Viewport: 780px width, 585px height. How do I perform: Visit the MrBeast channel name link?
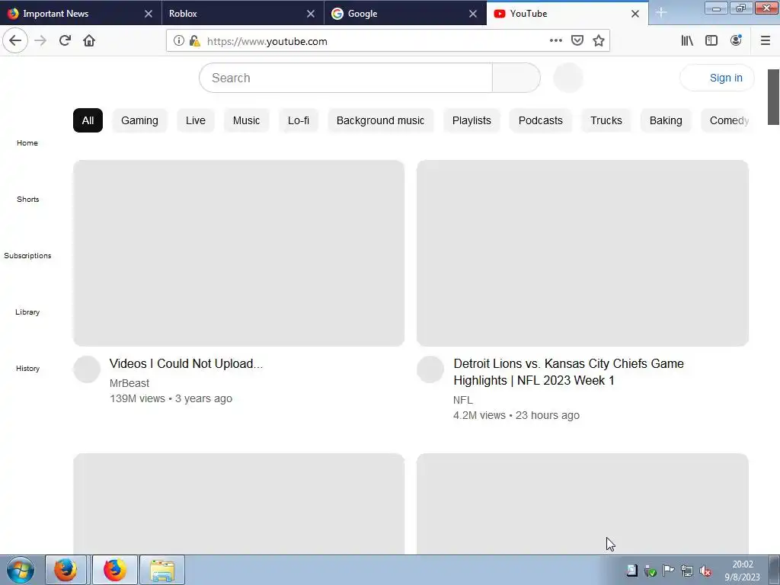click(x=129, y=383)
